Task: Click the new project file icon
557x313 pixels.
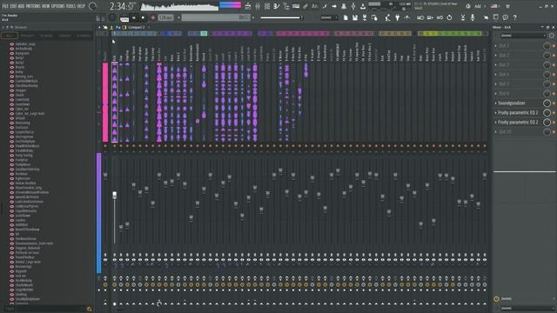Action: 346,17
